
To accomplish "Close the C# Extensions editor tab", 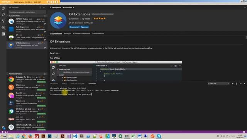I will [74, 7].
